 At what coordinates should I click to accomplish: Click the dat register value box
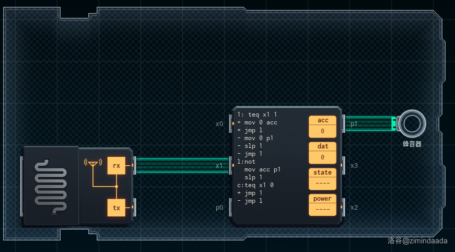click(322, 157)
